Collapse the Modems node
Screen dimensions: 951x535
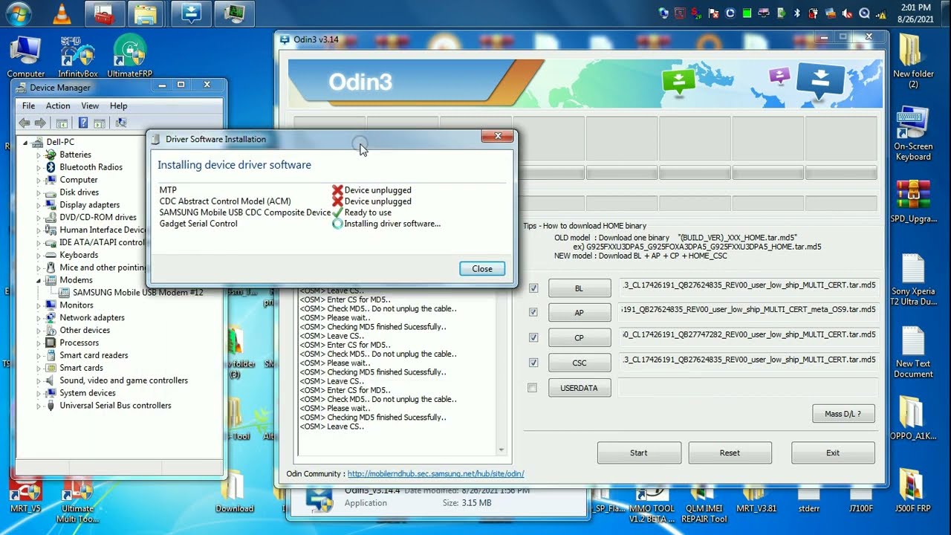(39, 280)
